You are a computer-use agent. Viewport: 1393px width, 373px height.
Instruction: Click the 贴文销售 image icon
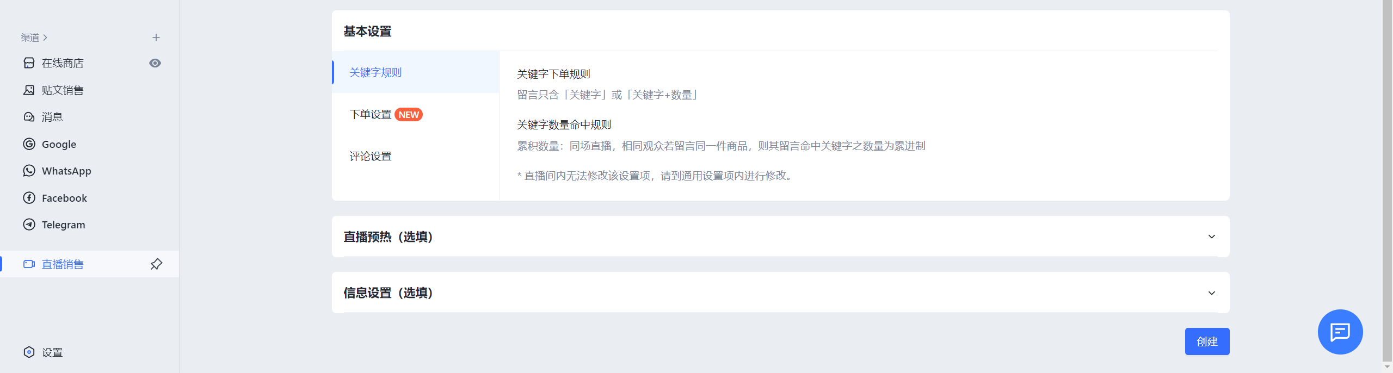click(29, 90)
